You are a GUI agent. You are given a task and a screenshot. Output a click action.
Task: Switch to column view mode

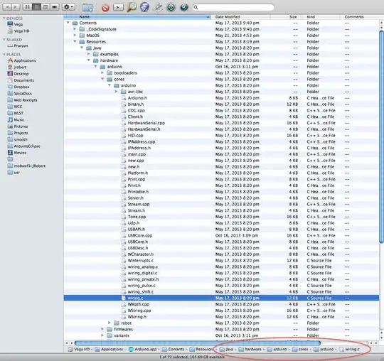(46, 7)
